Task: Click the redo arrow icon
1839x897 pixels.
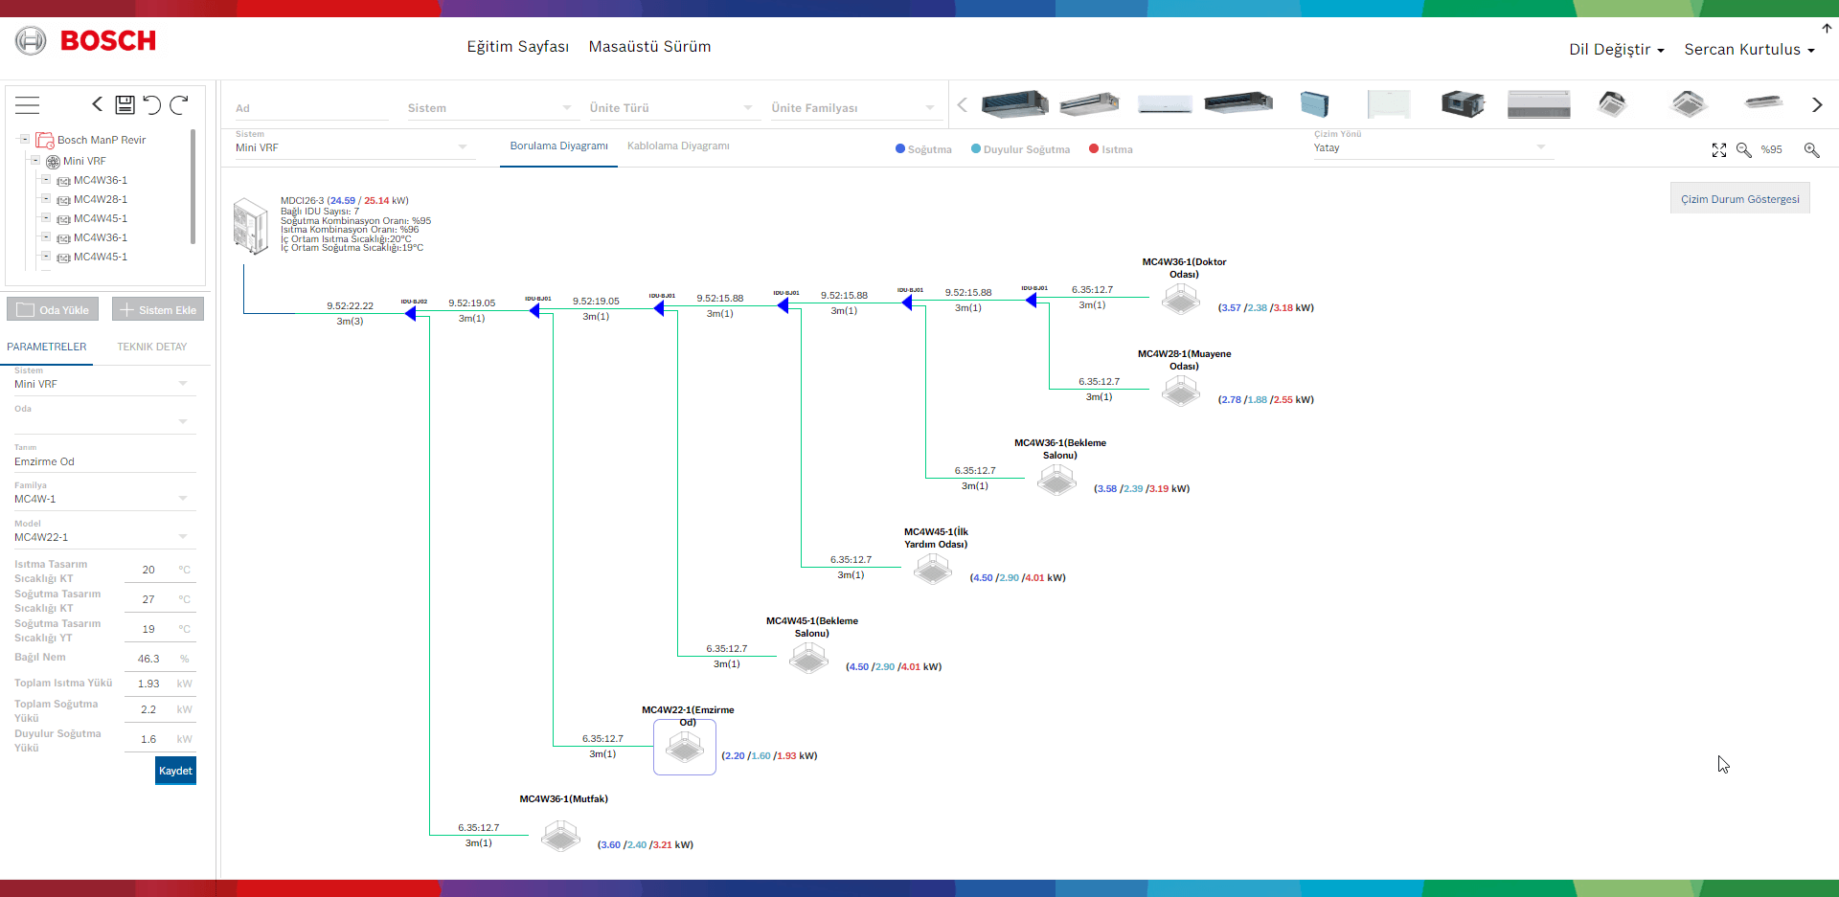Action: [x=179, y=104]
